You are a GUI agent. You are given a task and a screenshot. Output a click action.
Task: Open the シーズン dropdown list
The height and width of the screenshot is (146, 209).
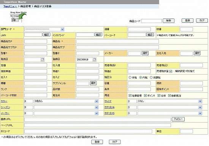66,107
